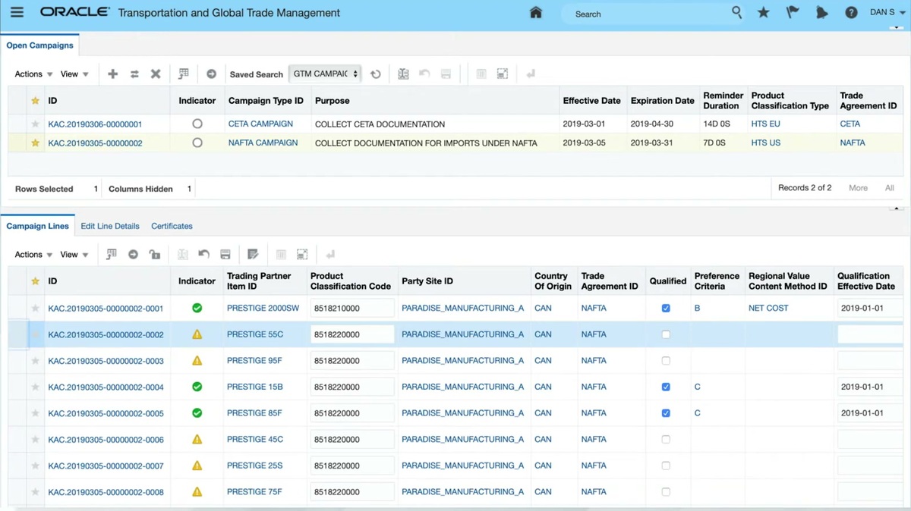The image size is (911, 511).
Task: Open campaign KAC.20190305-00000002 link
Action: click(95, 143)
